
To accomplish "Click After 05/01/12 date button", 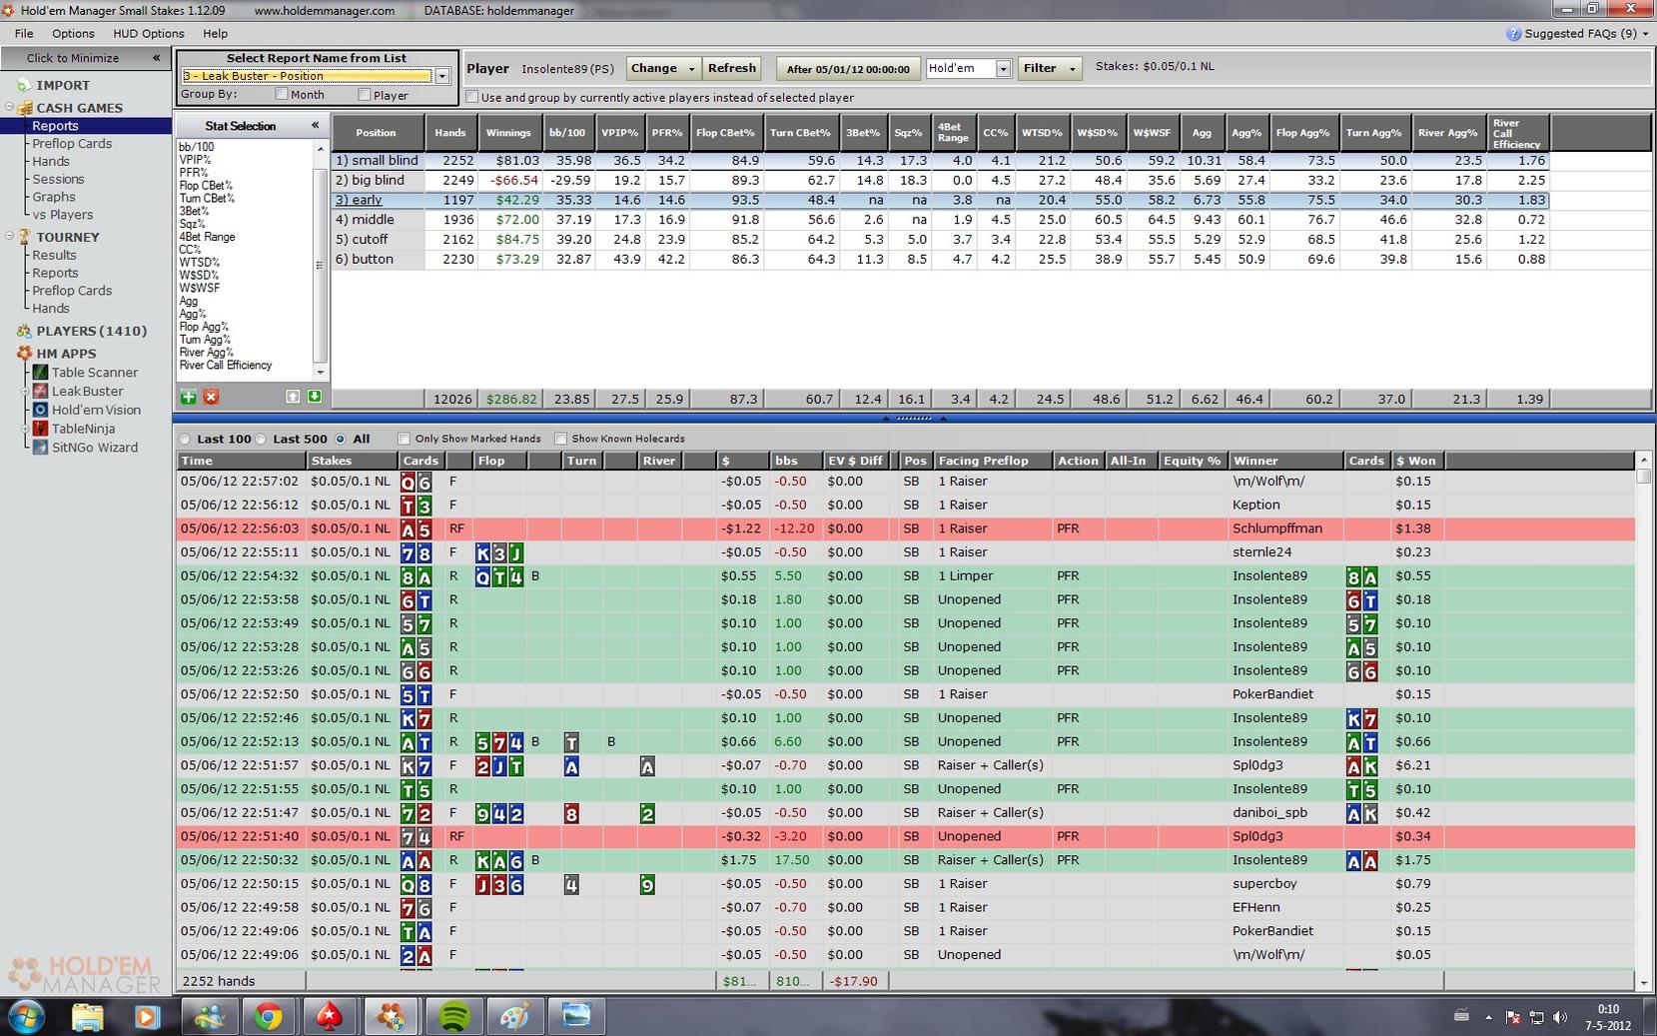I will (848, 69).
